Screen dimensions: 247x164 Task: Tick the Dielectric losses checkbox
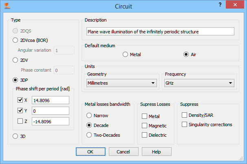tap(145, 135)
